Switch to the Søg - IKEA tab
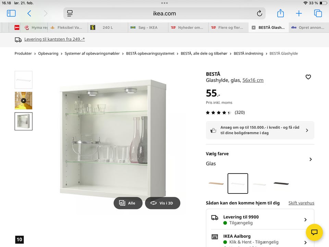Image resolution: width=329 pixels, height=247 pixels. [x=148, y=27]
